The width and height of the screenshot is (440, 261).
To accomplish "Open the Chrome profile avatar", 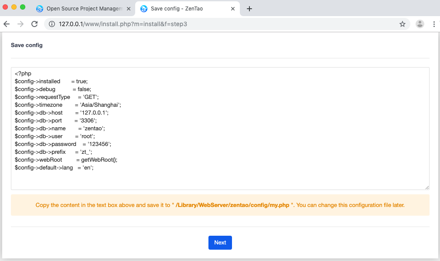I will click(x=420, y=24).
